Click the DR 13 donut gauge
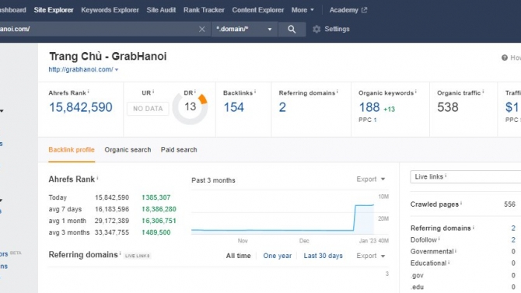Screen dimensions: 521x293 point(190,107)
